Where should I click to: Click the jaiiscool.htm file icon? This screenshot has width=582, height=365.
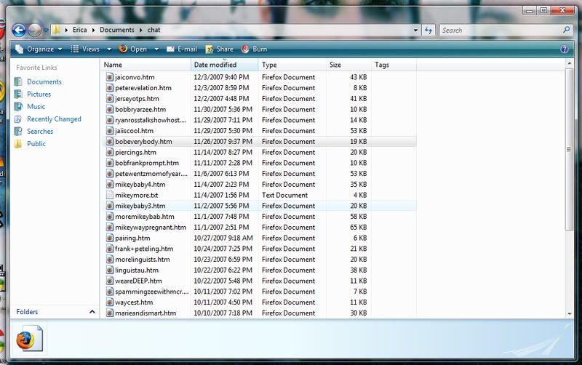(110, 131)
